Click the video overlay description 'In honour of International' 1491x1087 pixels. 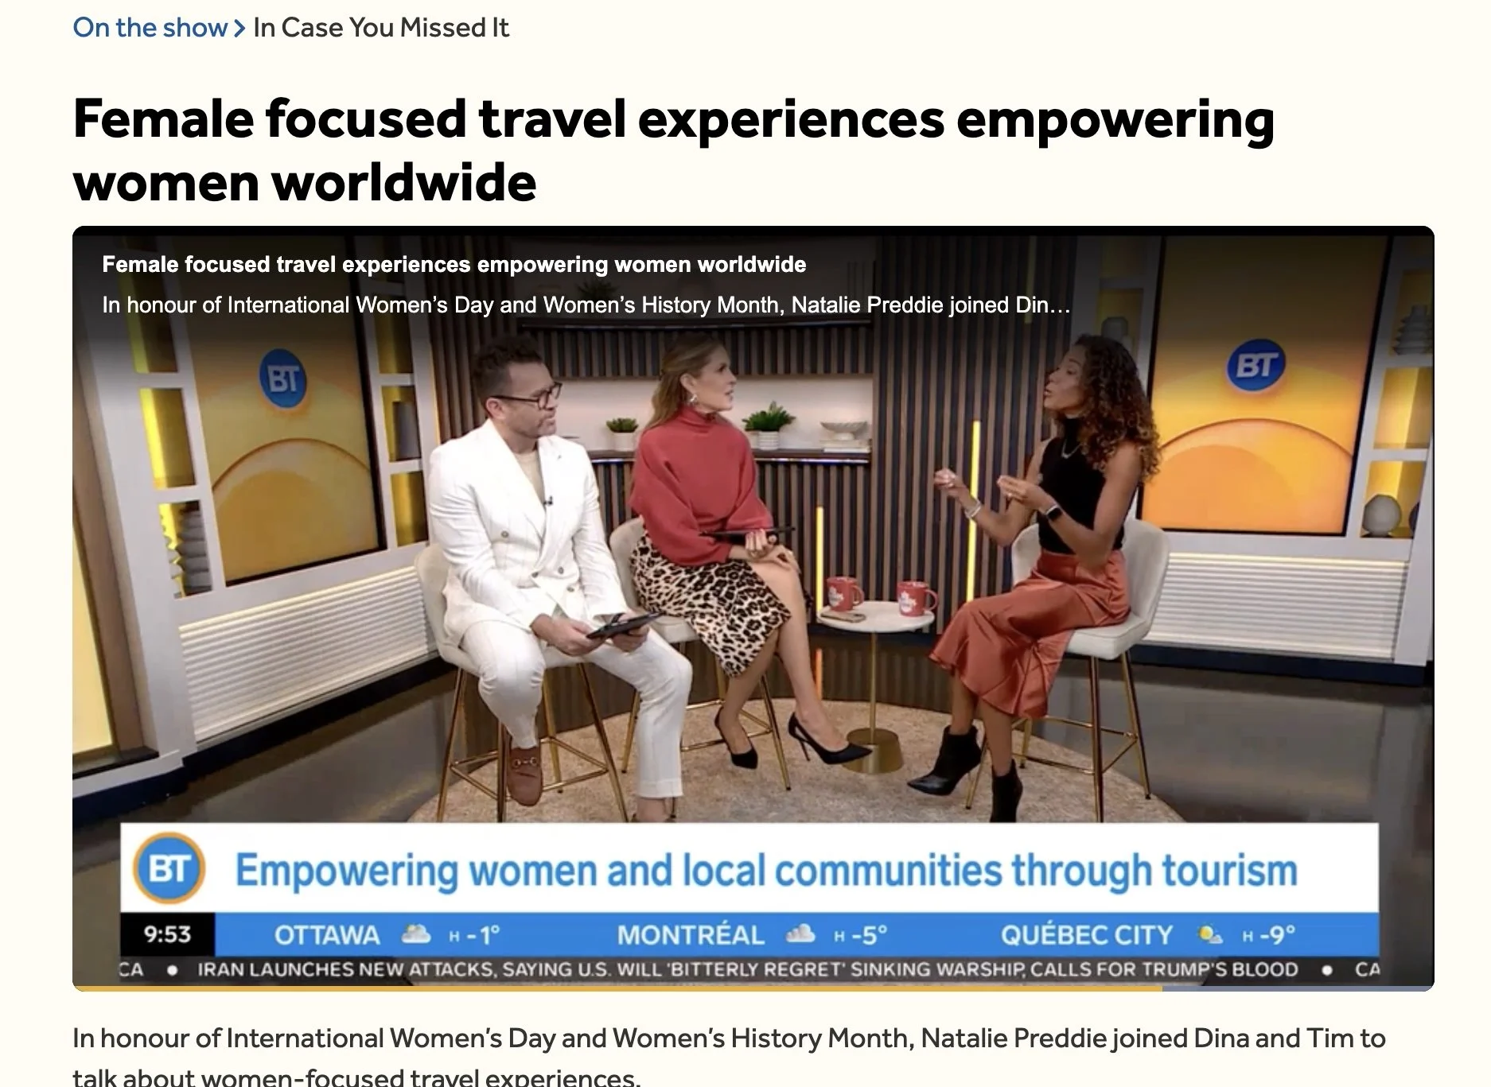point(586,305)
